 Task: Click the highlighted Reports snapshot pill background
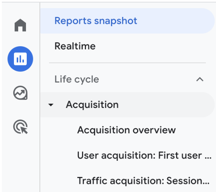point(127,21)
